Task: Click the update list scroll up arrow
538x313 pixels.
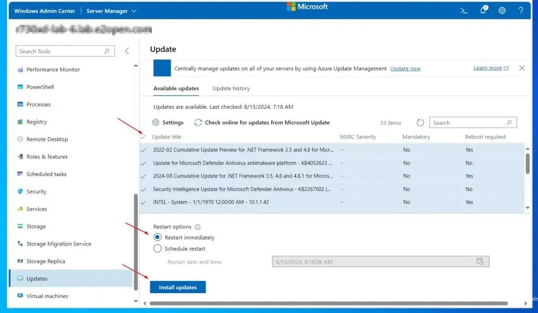Action: 527,149
